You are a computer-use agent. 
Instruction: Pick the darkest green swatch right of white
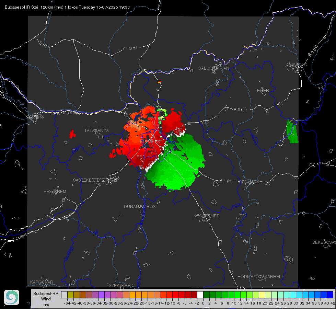[206, 295]
